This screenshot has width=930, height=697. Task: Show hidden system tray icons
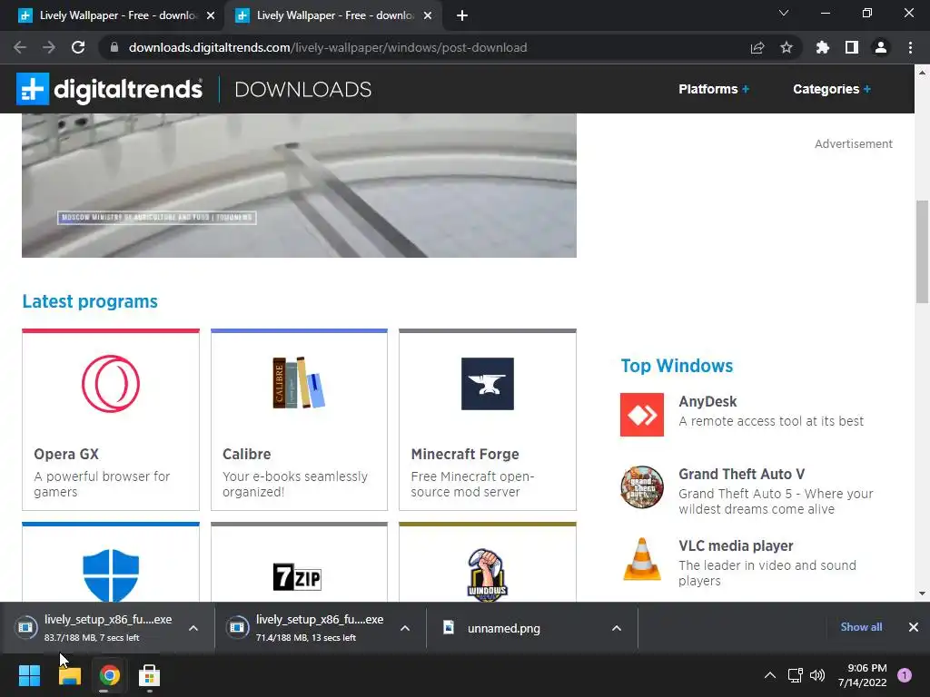(x=770, y=675)
